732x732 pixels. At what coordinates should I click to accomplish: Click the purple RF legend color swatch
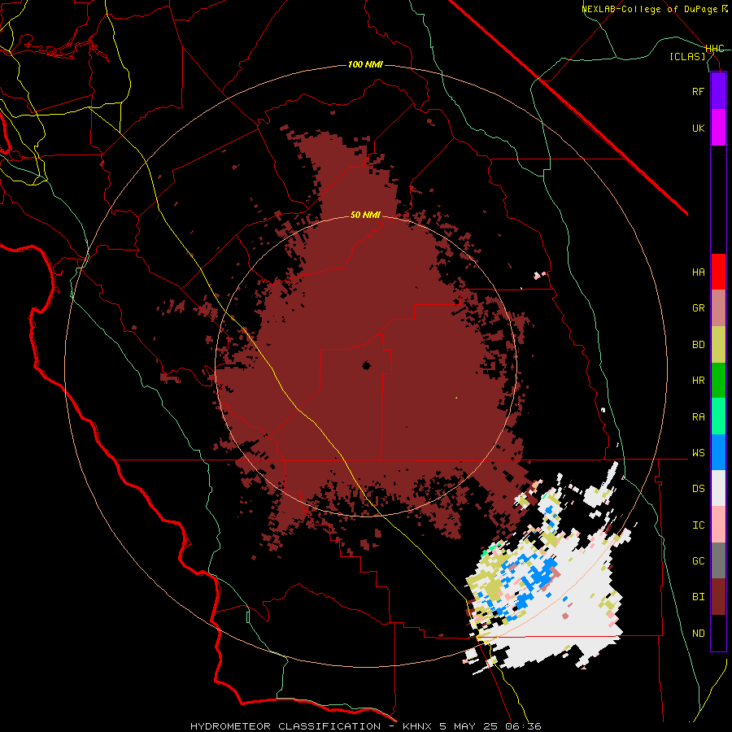(x=718, y=91)
